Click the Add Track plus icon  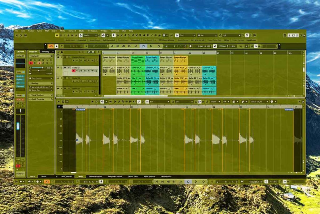point(58,52)
